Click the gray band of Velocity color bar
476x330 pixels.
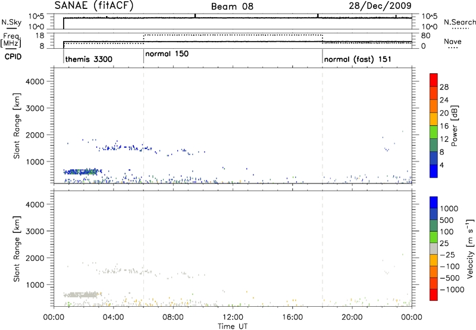click(434, 249)
